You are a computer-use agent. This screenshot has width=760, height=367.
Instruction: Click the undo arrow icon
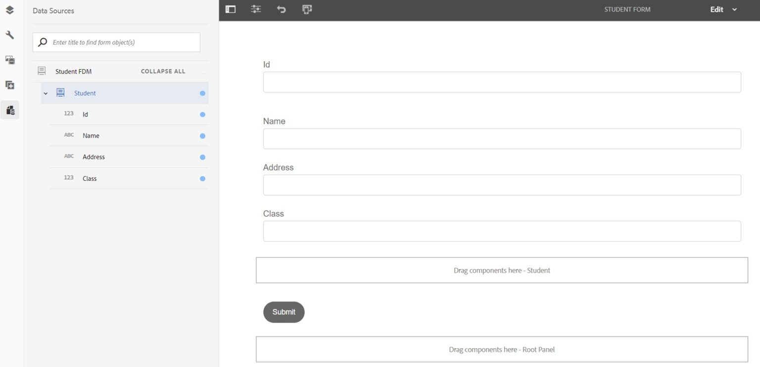pyautogui.click(x=281, y=9)
